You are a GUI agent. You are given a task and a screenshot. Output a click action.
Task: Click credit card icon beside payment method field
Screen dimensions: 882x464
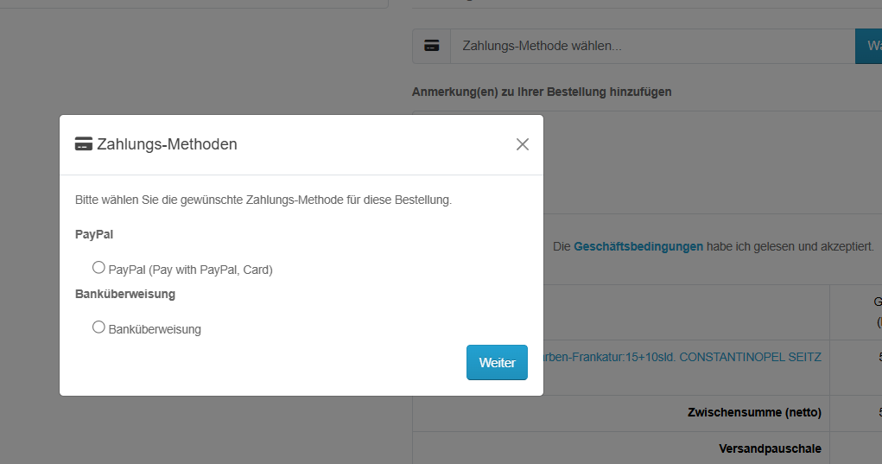[x=431, y=46]
